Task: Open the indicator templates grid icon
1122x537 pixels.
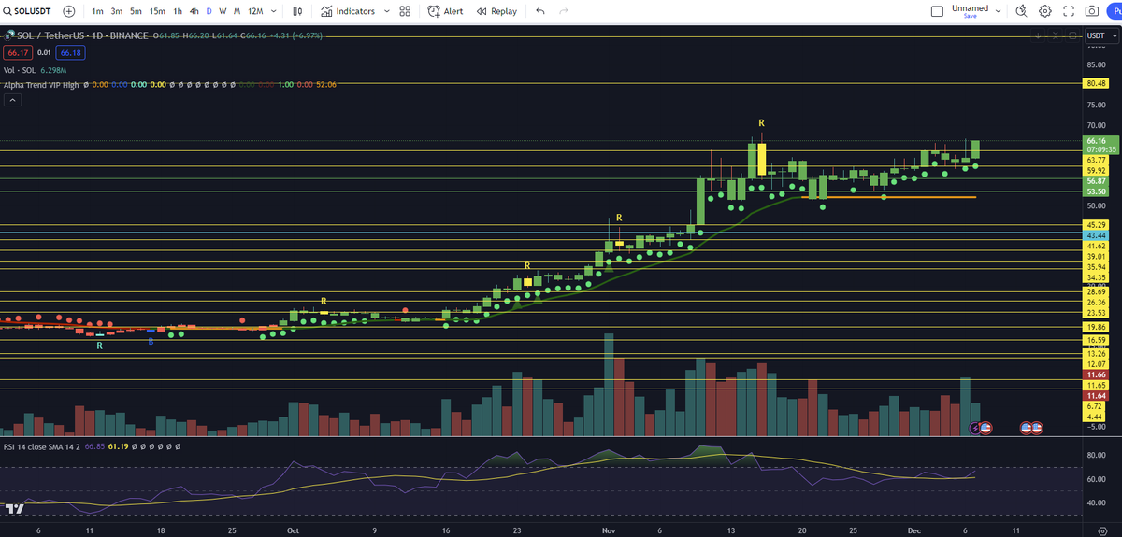Action: [405, 11]
